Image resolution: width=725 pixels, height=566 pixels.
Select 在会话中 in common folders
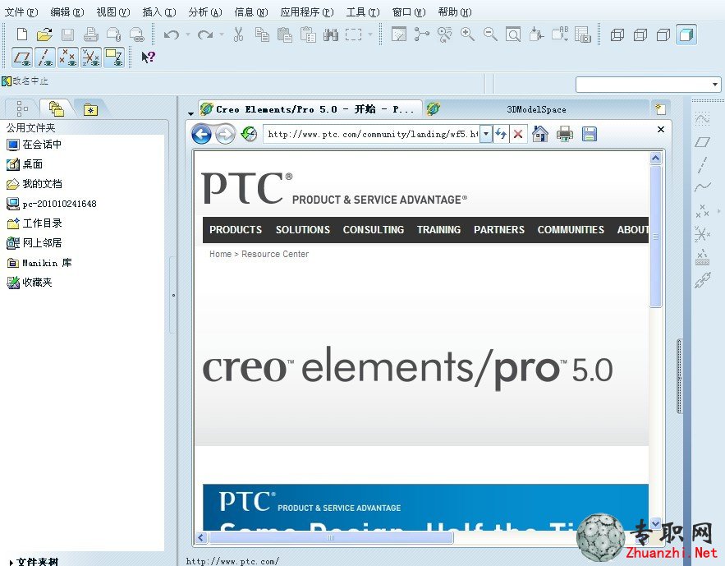[34, 145]
